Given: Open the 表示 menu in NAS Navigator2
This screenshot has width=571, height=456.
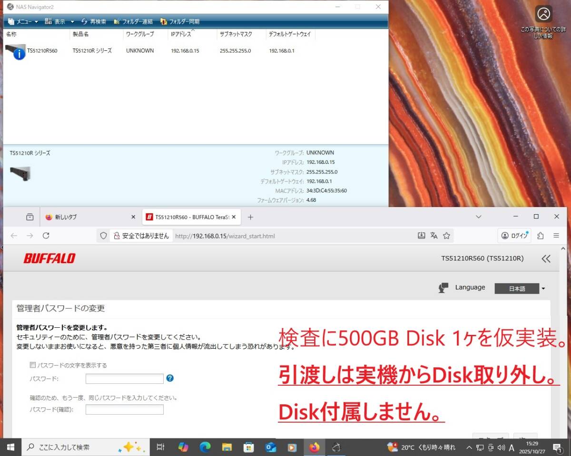Looking at the screenshot, I should coord(59,21).
